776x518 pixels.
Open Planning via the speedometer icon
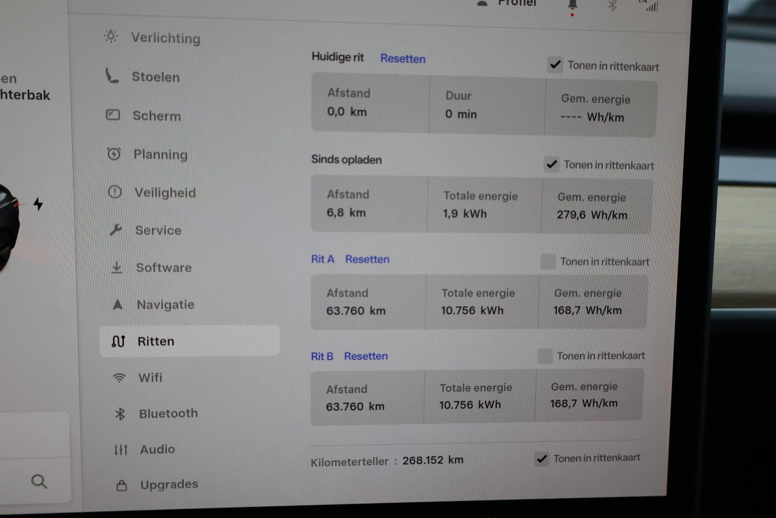pos(114,154)
